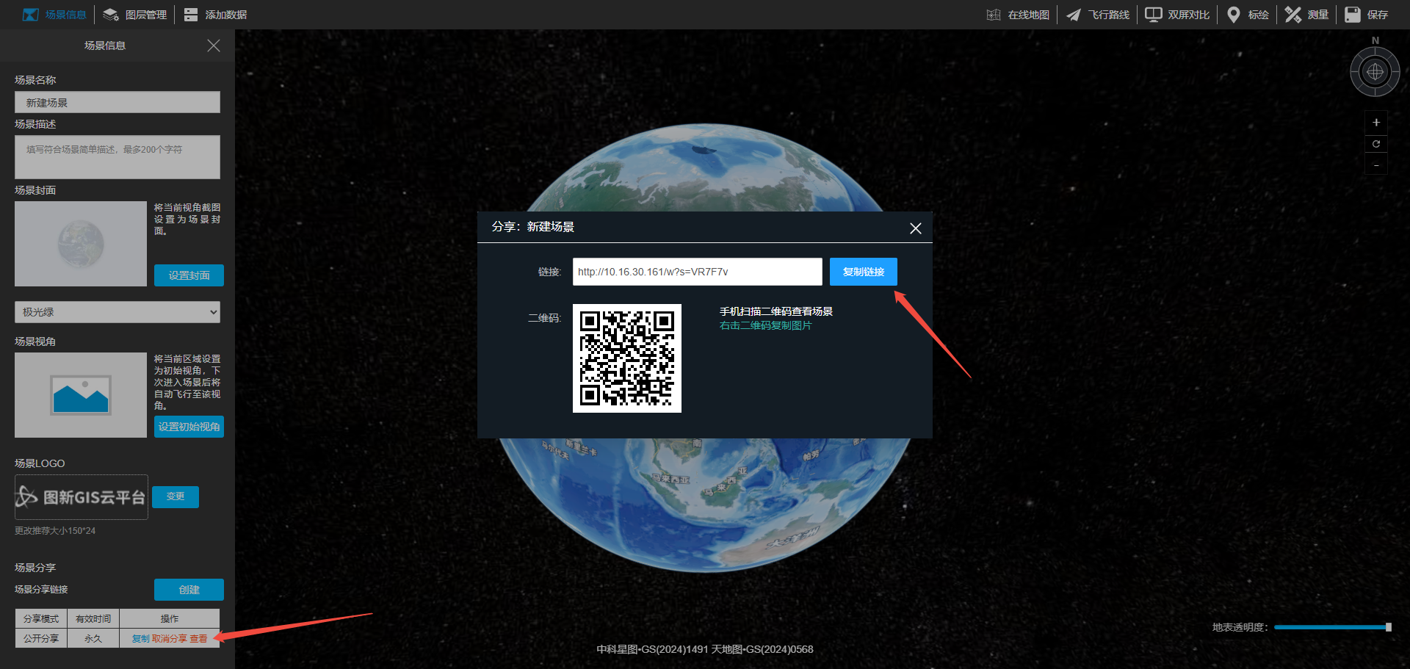The height and width of the screenshot is (669, 1410).
Task: Click 取消分享 to cancel sharing
Action: [x=170, y=639]
